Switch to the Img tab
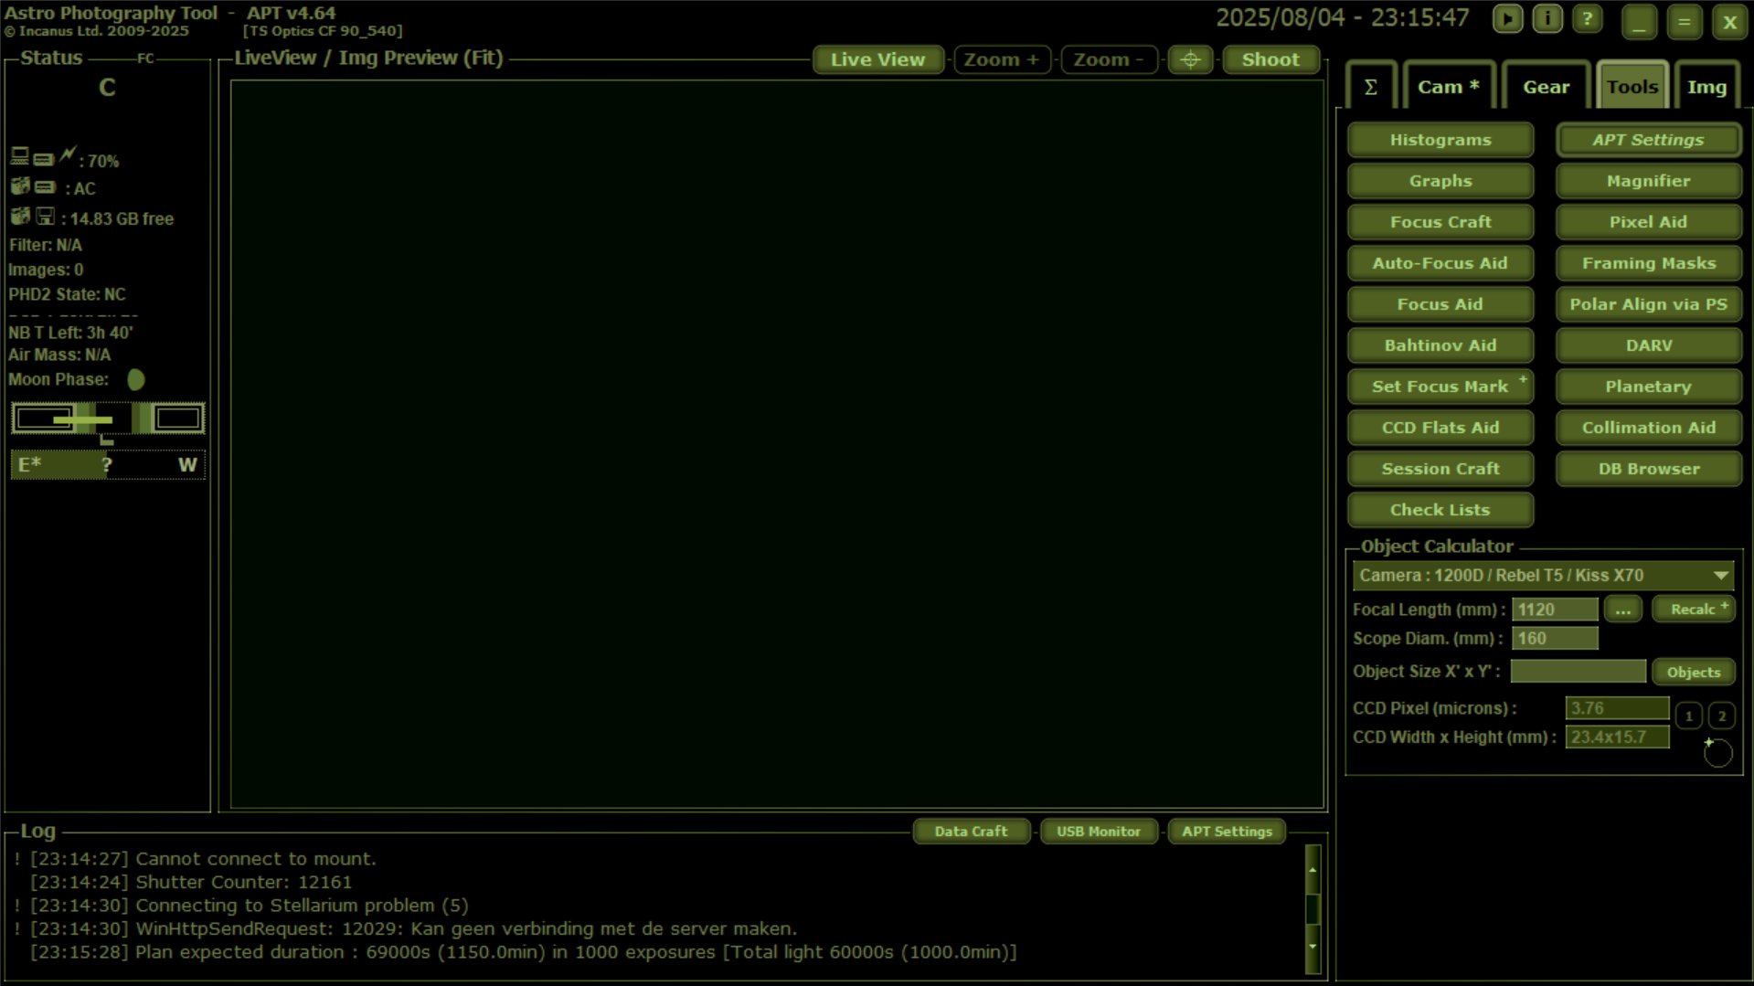This screenshot has height=986, width=1754. 1706,87
